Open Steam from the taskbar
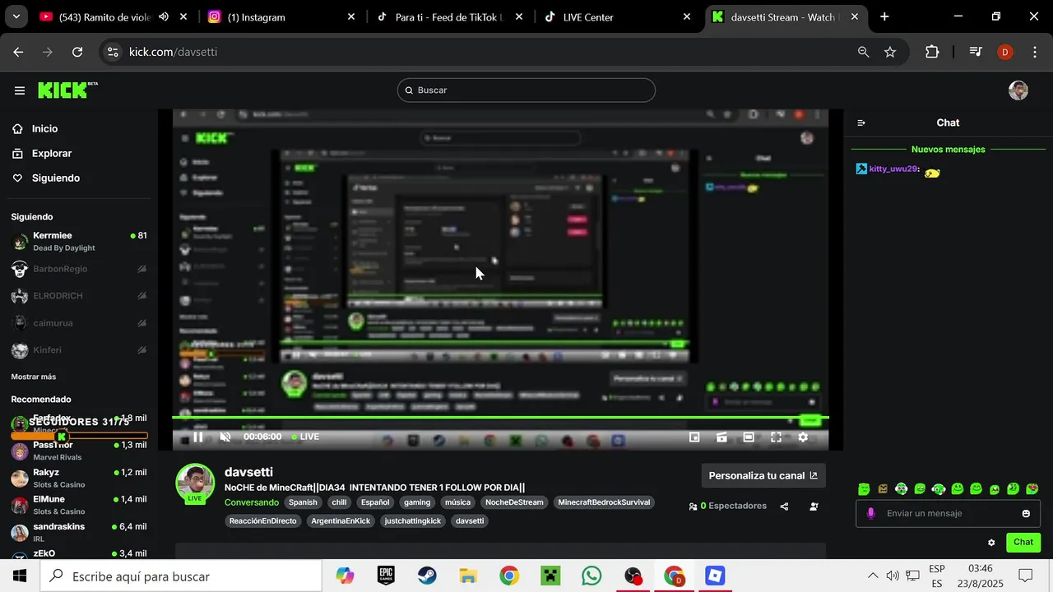This screenshot has width=1053, height=592. pyautogui.click(x=427, y=576)
